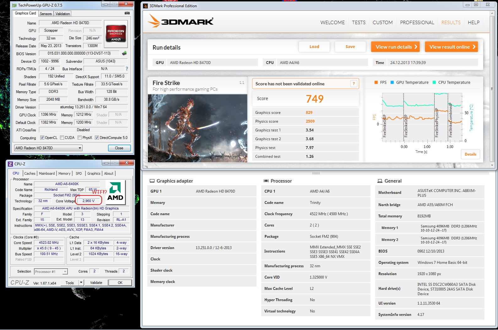498x330 pixels.
Task: Open chart Details button
Action: coord(470,154)
